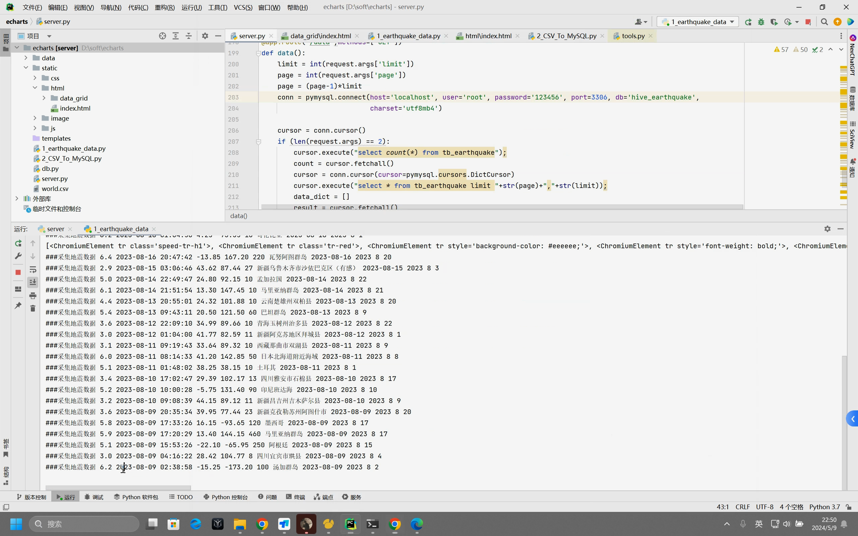Screen dimensions: 858x536
Task: Click the trash icon to clear console output
Action: pyautogui.click(x=33, y=309)
